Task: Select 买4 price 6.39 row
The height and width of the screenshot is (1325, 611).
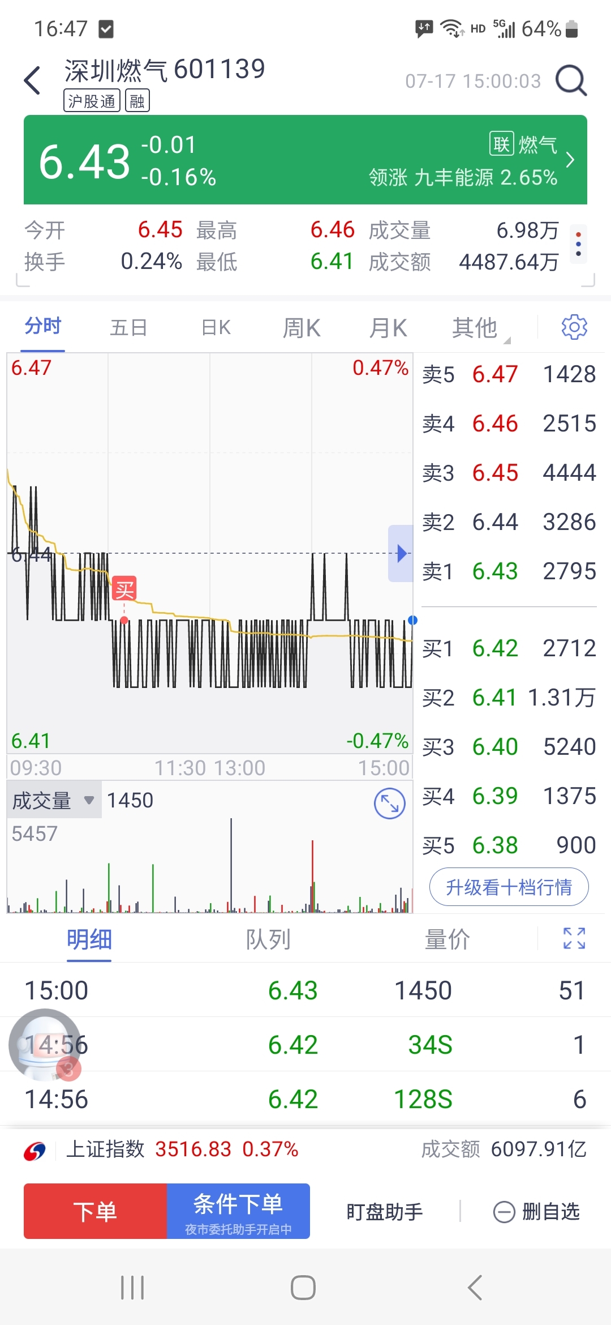Action: (509, 796)
